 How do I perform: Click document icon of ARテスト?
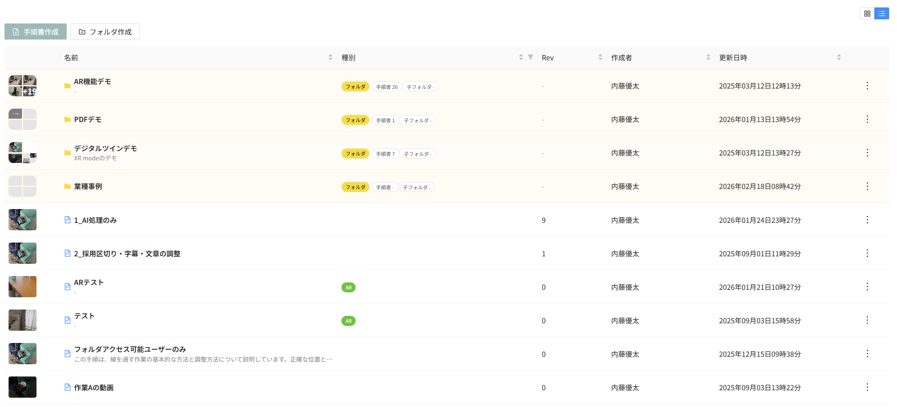point(67,286)
